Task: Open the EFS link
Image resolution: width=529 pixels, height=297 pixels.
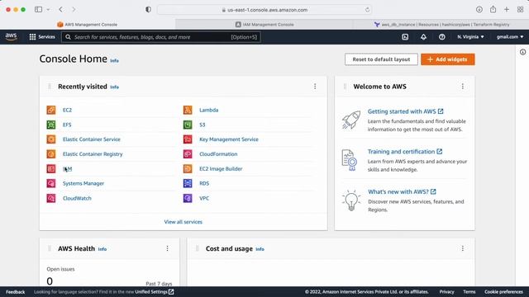Action: (x=67, y=125)
